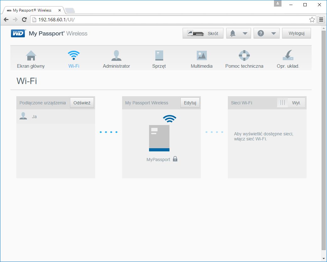Viewport: 327px width, 262px height.
Task: Click the WD logo
Action: [18, 33]
